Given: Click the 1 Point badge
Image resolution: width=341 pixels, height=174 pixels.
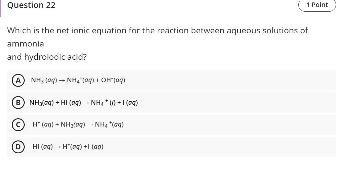Looking at the screenshot, I should (317, 5).
